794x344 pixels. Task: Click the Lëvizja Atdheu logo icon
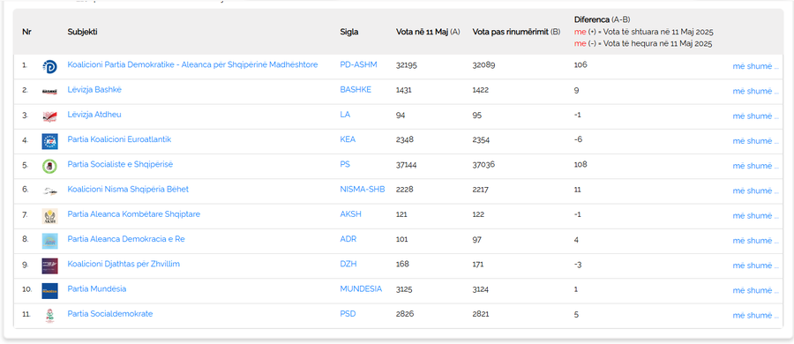click(x=49, y=116)
